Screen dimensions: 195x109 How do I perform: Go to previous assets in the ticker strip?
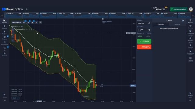pyautogui.click(x=2, y=15)
